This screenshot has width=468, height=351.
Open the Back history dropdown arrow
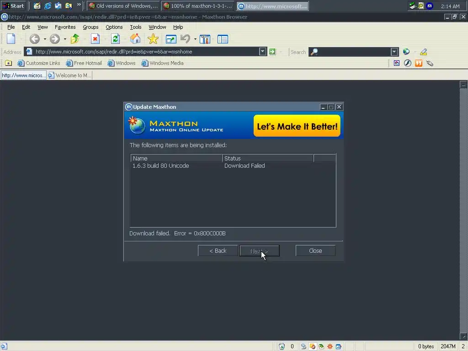coord(45,39)
